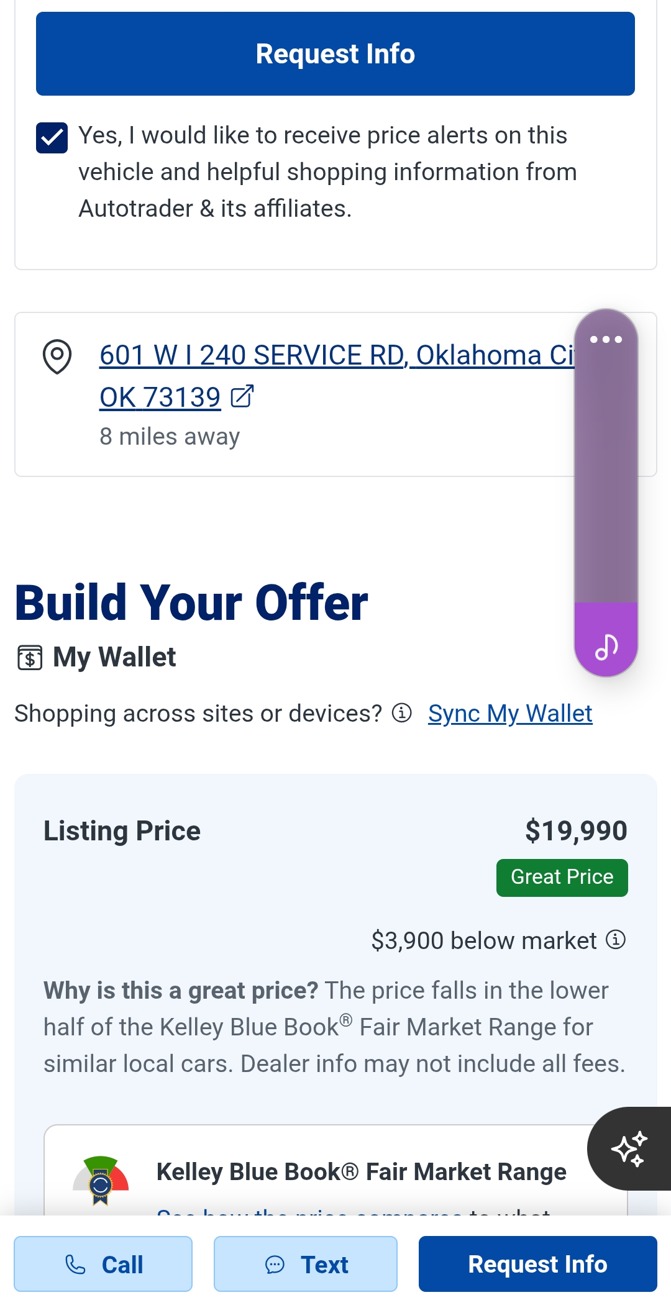
Task: Click the map pin location icon
Action: pyautogui.click(x=57, y=357)
